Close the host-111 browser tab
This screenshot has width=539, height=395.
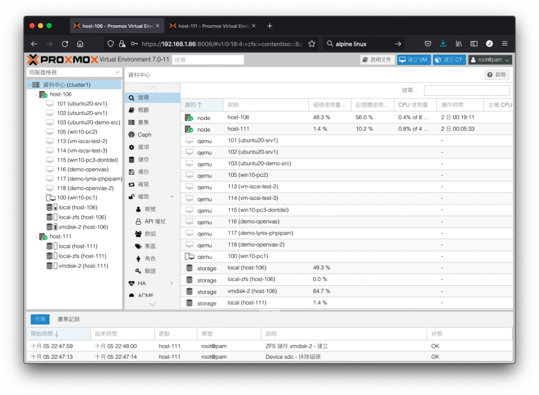[x=254, y=26]
